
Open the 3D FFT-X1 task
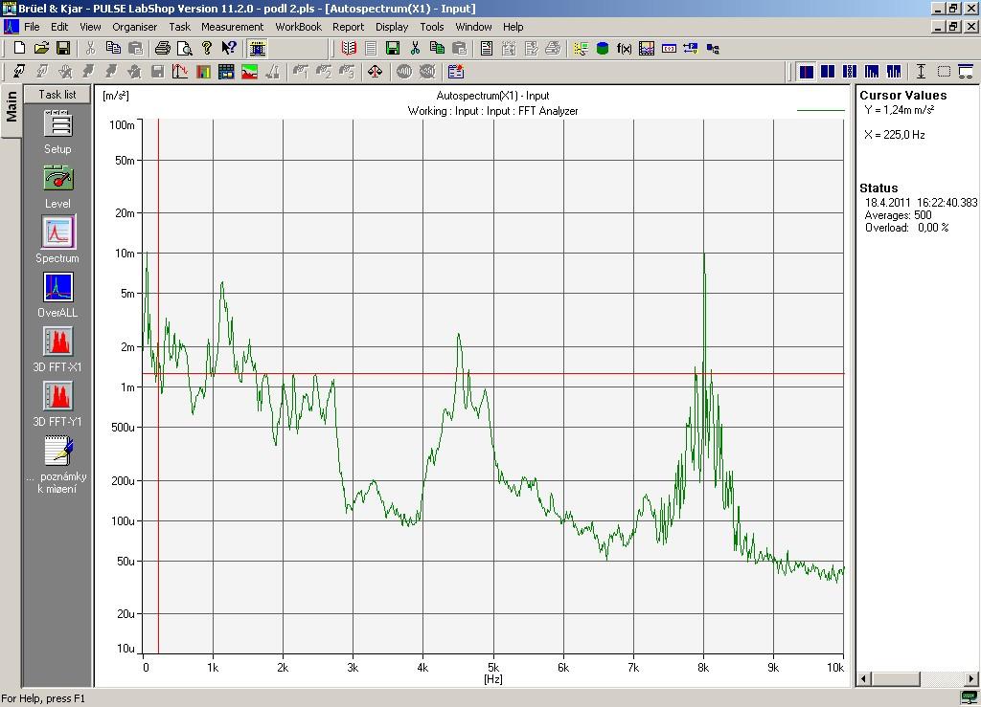tap(57, 350)
